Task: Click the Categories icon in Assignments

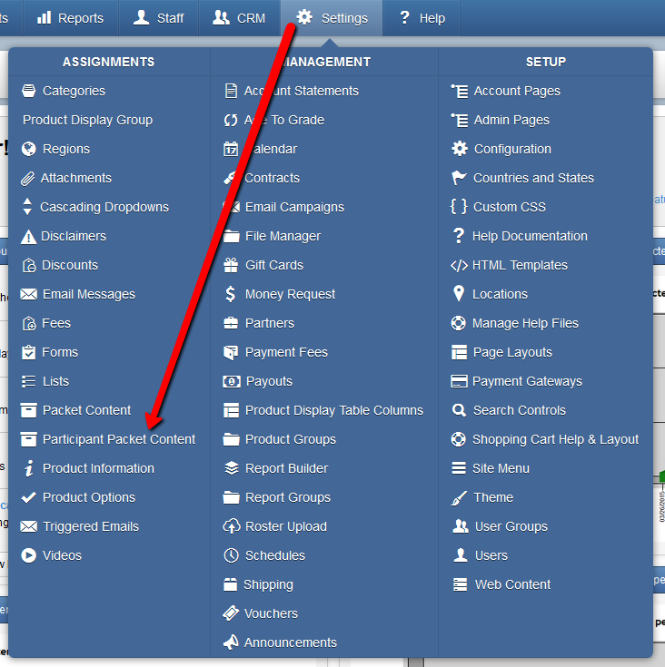Action: pos(28,91)
